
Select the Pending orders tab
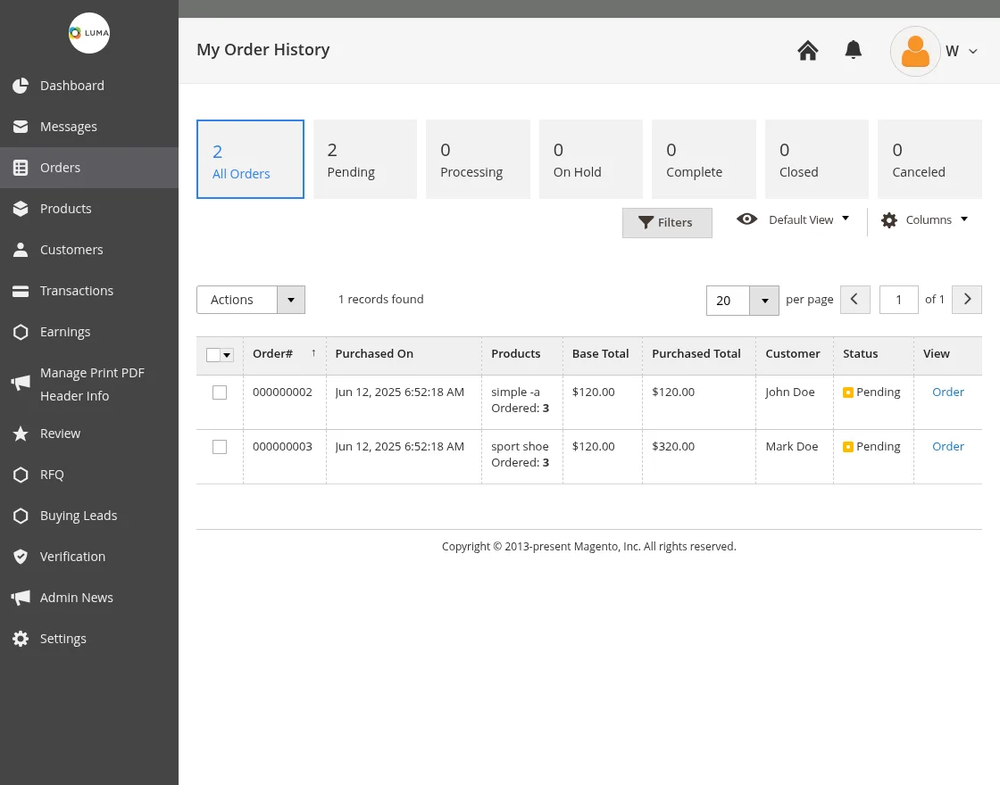click(x=364, y=160)
